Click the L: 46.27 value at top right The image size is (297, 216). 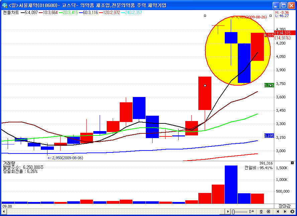pos(282,16)
